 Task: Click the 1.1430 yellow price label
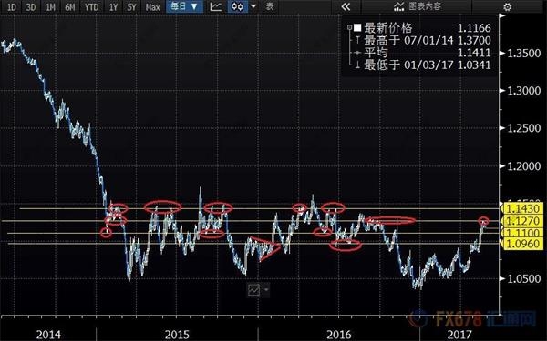522,209
